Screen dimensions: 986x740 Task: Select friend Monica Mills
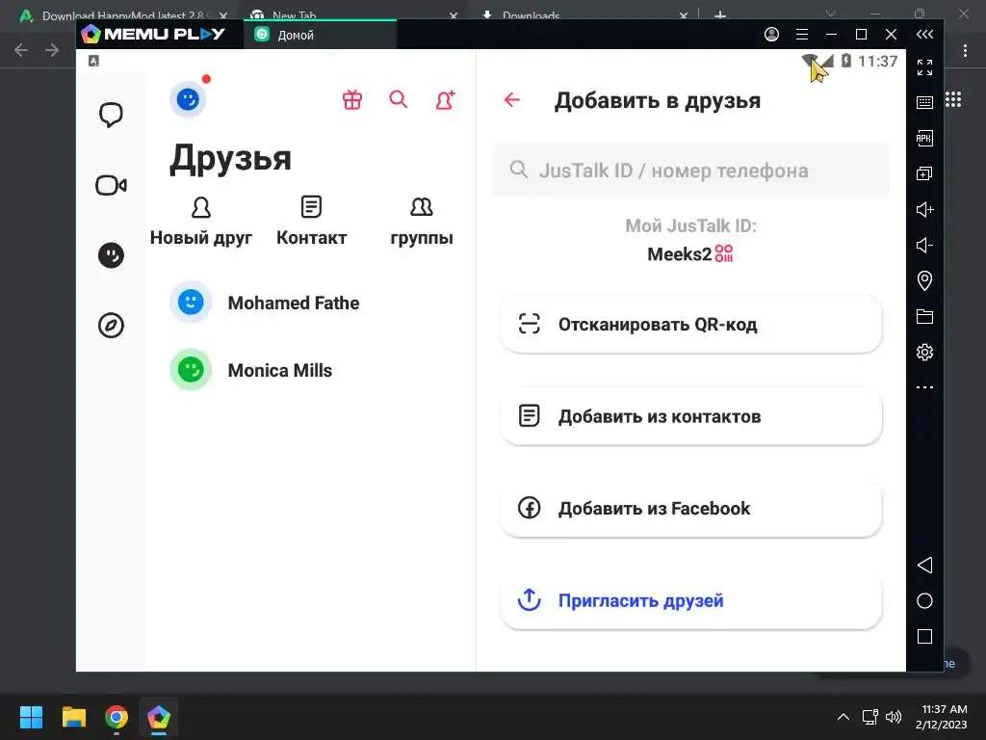(311, 370)
